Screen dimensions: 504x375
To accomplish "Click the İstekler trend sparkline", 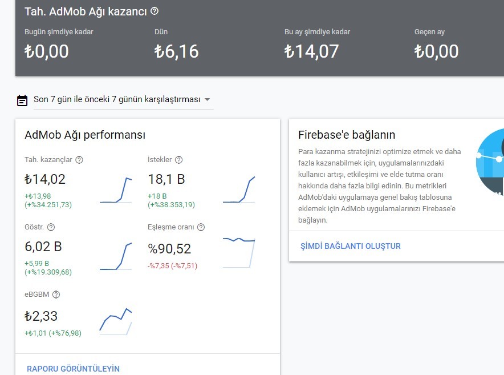I will [239, 189].
